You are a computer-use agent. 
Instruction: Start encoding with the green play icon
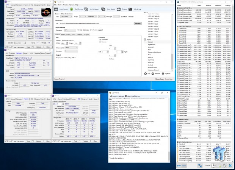pyautogui.click(x=72, y=9)
